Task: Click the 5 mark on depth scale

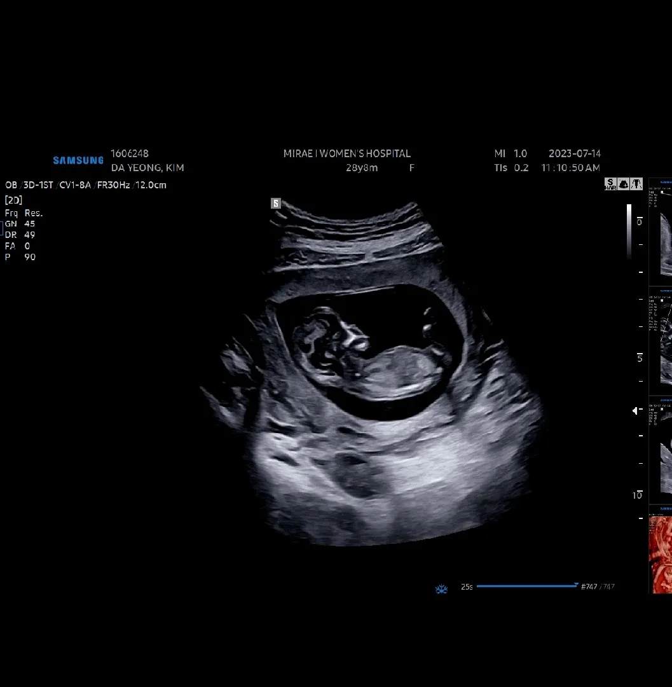Action: [640, 358]
